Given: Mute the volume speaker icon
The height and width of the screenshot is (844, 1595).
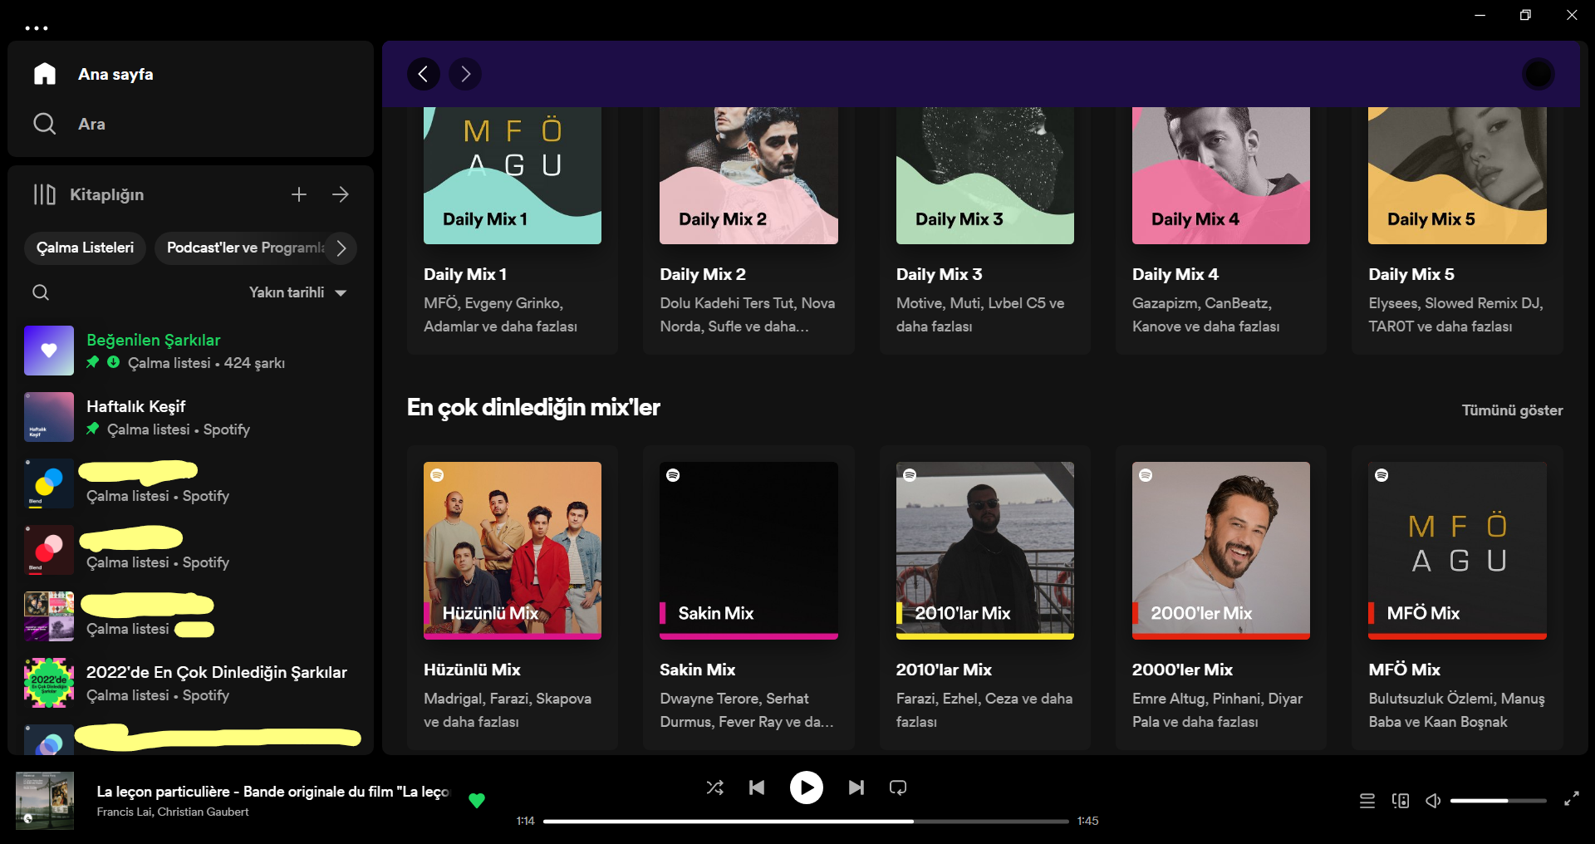Looking at the screenshot, I should (x=1433, y=801).
